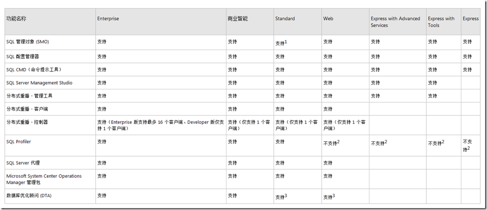Screen dimensions: 487x210
Task: Select the 功能名称 column header
Action: click(16, 18)
